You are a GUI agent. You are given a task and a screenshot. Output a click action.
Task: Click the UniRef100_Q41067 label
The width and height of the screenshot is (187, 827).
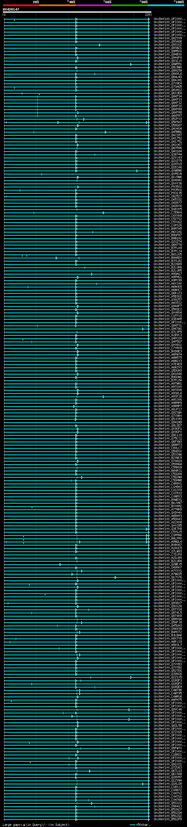tap(168, 145)
